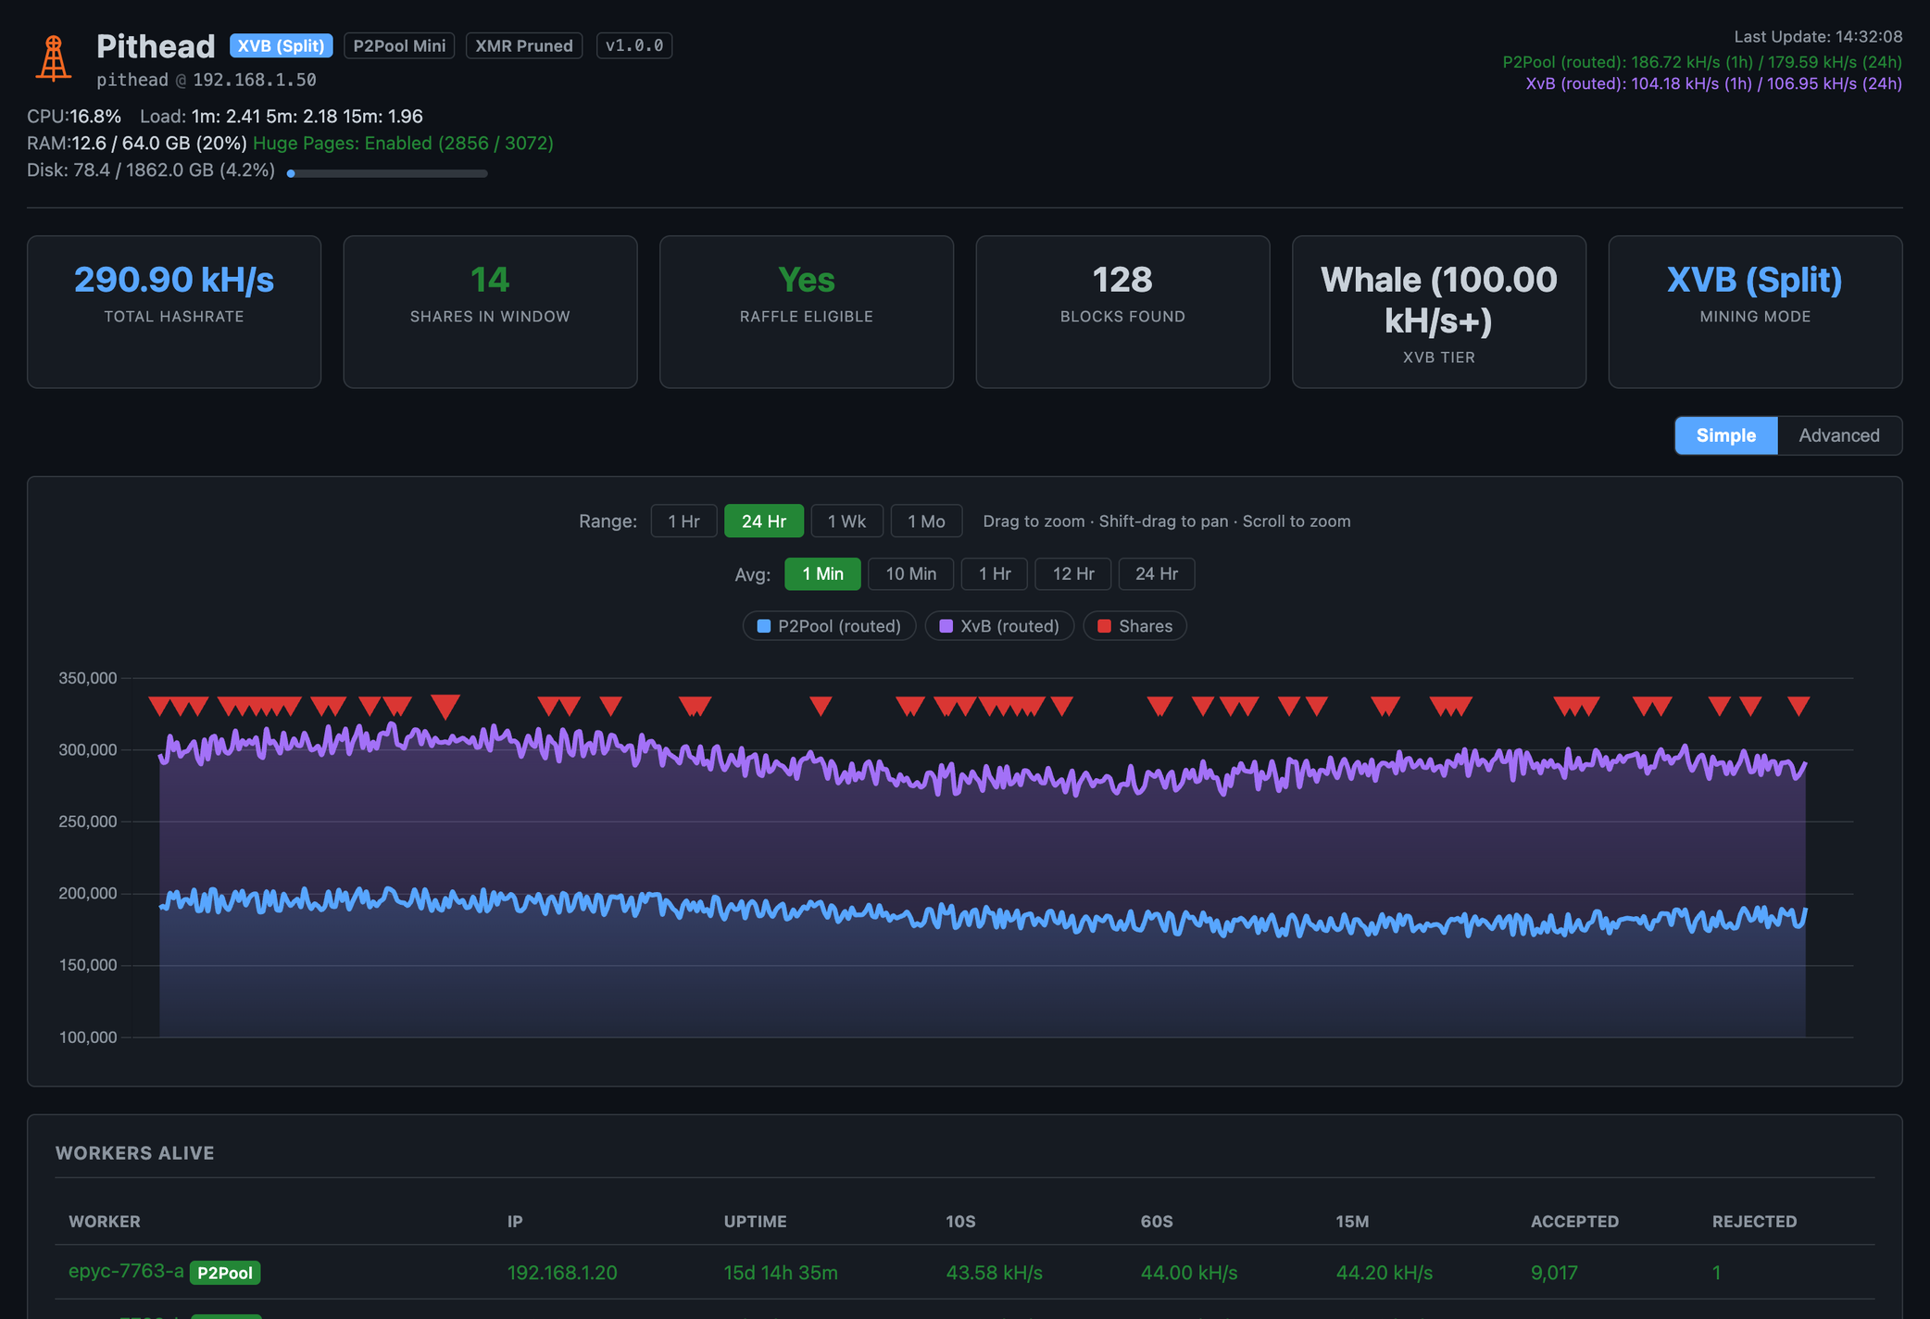Screen dimensions: 1930x1319
Task: Click the IP column header
Action: [515, 1221]
